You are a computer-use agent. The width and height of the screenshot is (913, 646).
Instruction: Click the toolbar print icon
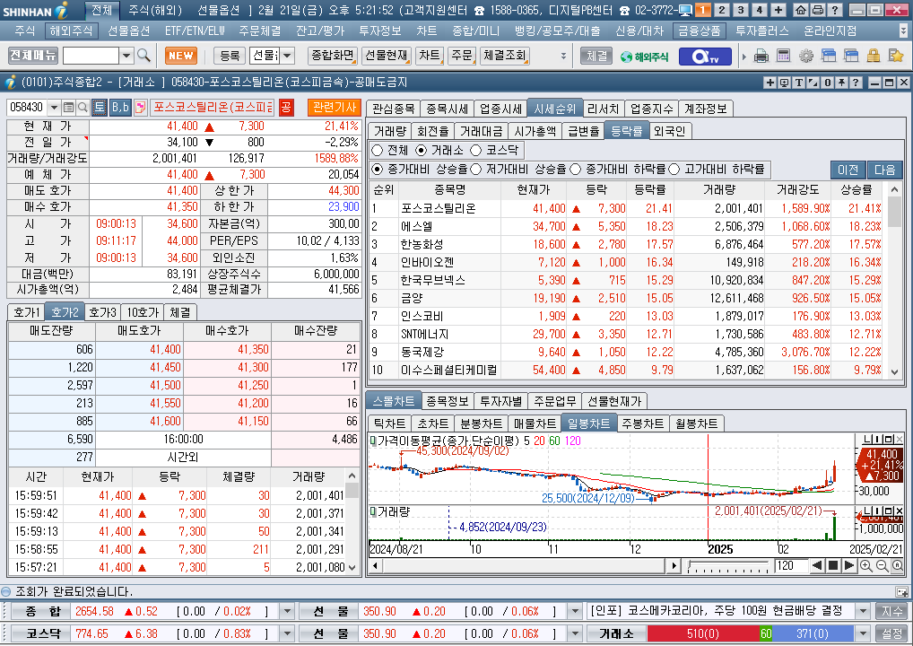(761, 57)
